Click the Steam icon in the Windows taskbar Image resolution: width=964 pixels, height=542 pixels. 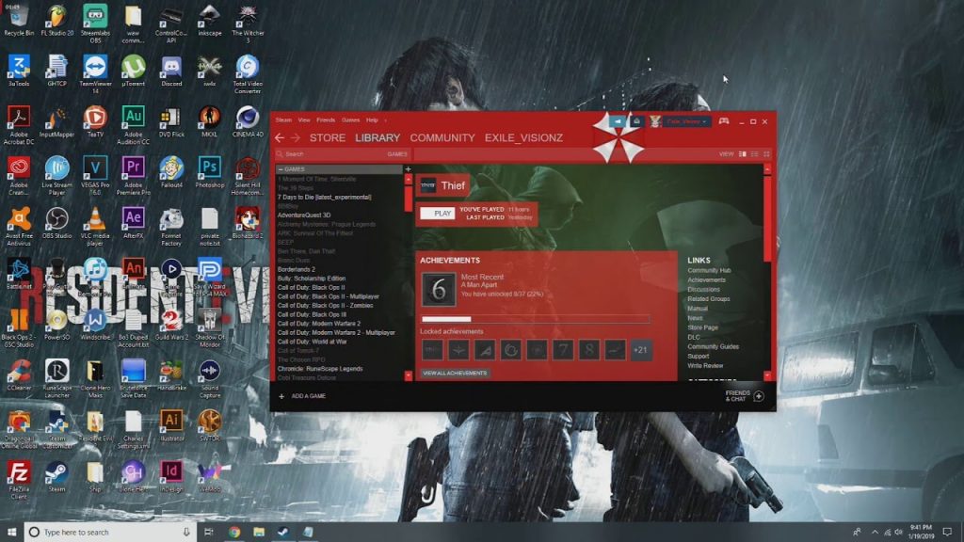[x=283, y=532]
